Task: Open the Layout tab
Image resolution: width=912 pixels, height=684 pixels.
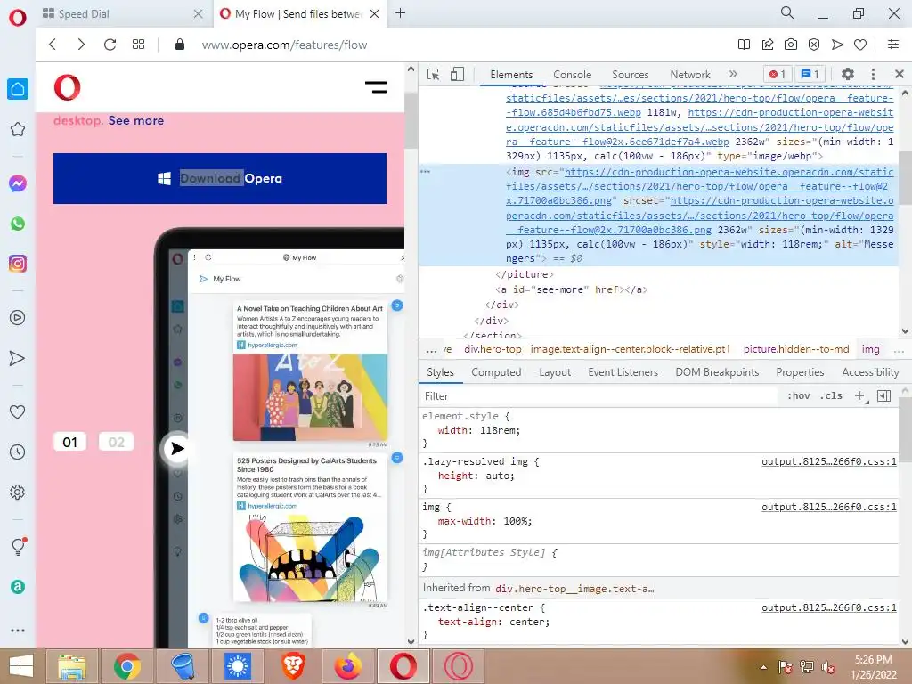Action: tap(555, 372)
